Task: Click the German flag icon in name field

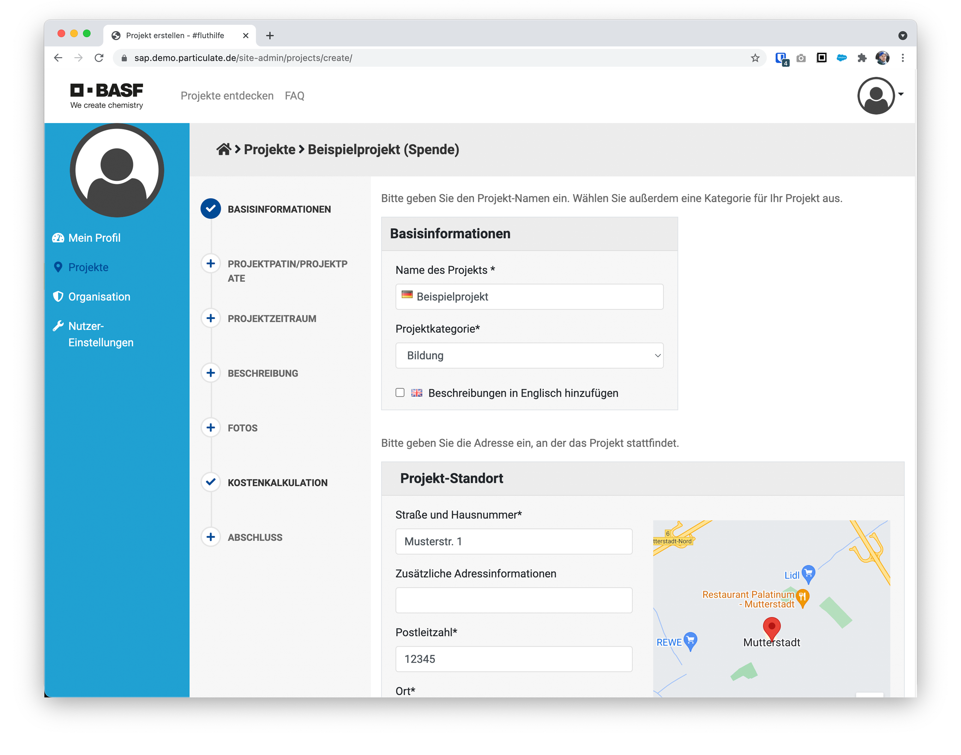Action: click(407, 295)
